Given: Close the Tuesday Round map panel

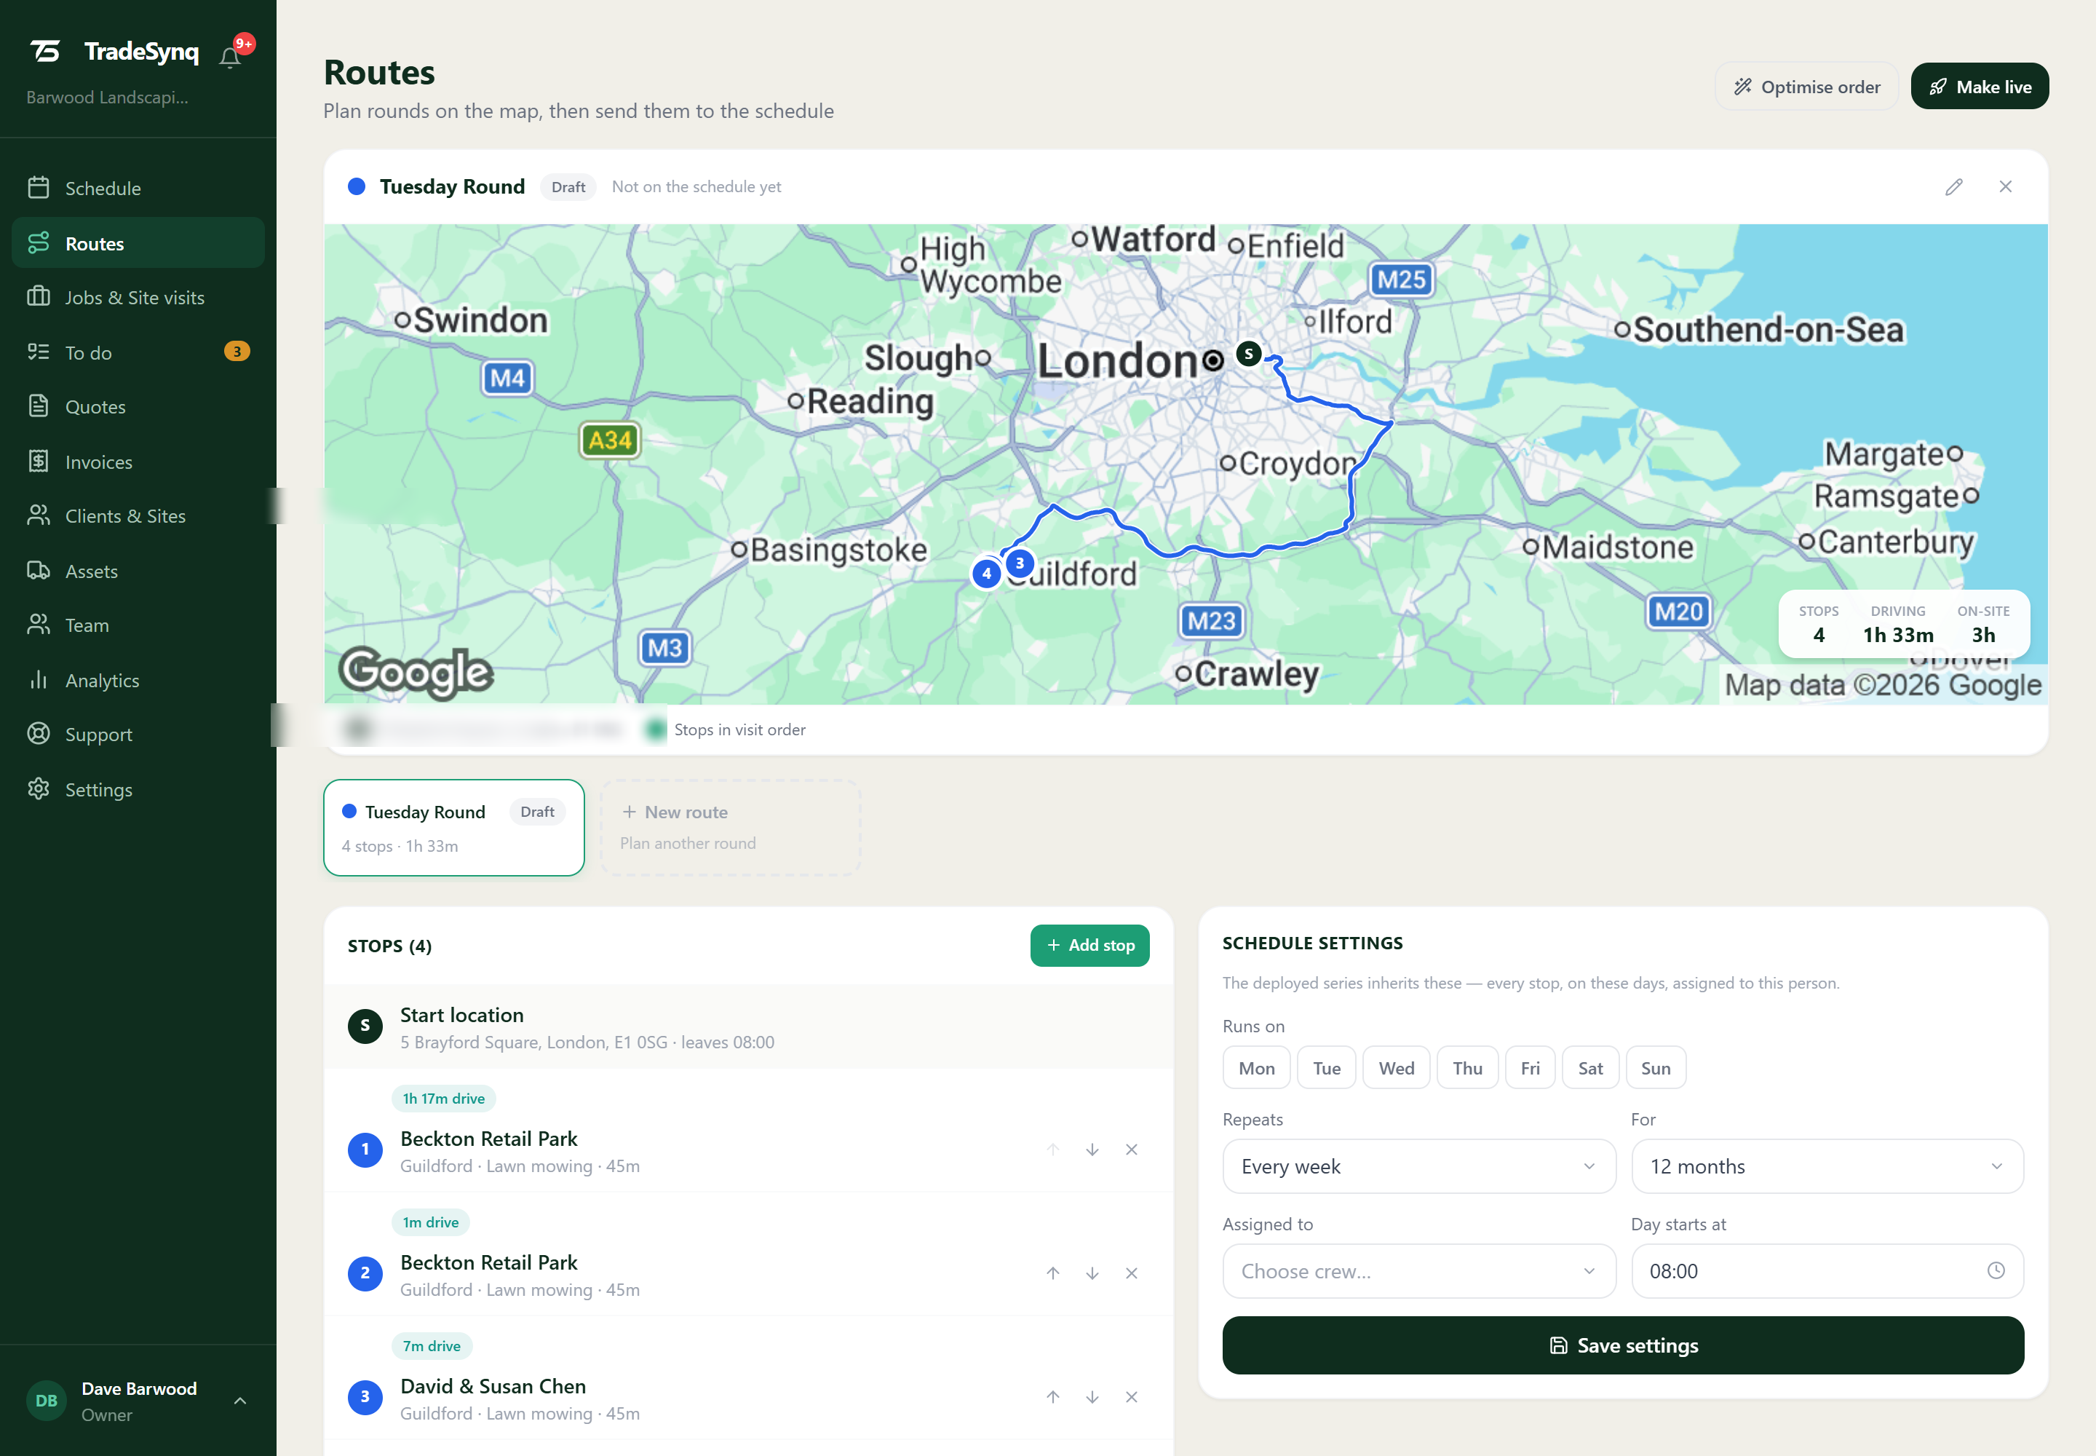Looking at the screenshot, I should pyautogui.click(x=2006, y=187).
